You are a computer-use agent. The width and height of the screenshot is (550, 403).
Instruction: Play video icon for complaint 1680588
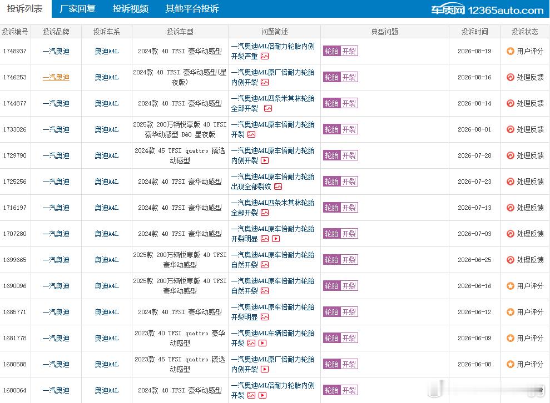coord(265,369)
